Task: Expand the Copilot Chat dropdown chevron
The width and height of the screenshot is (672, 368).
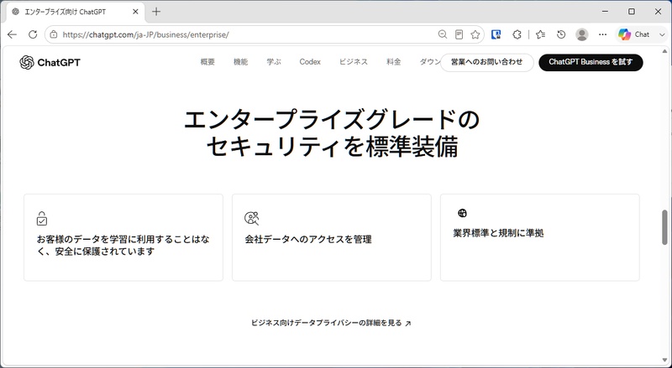Action: [x=662, y=34]
